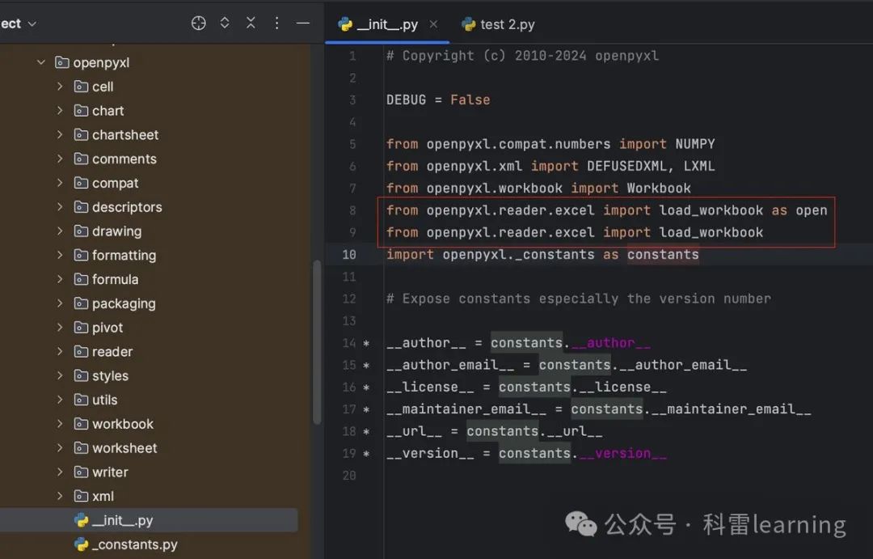Open the Project panel options menu
The width and height of the screenshot is (873, 559).
click(x=276, y=23)
